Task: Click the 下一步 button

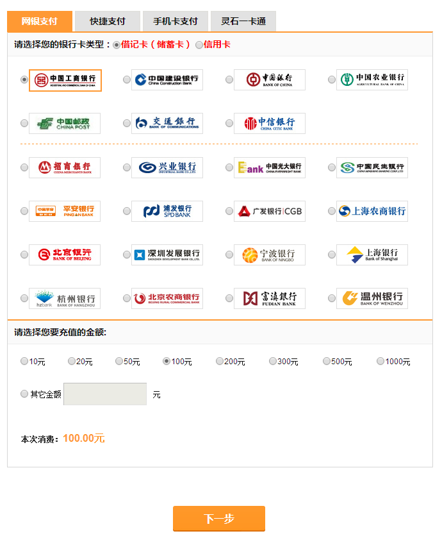Action: coord(219,519)
